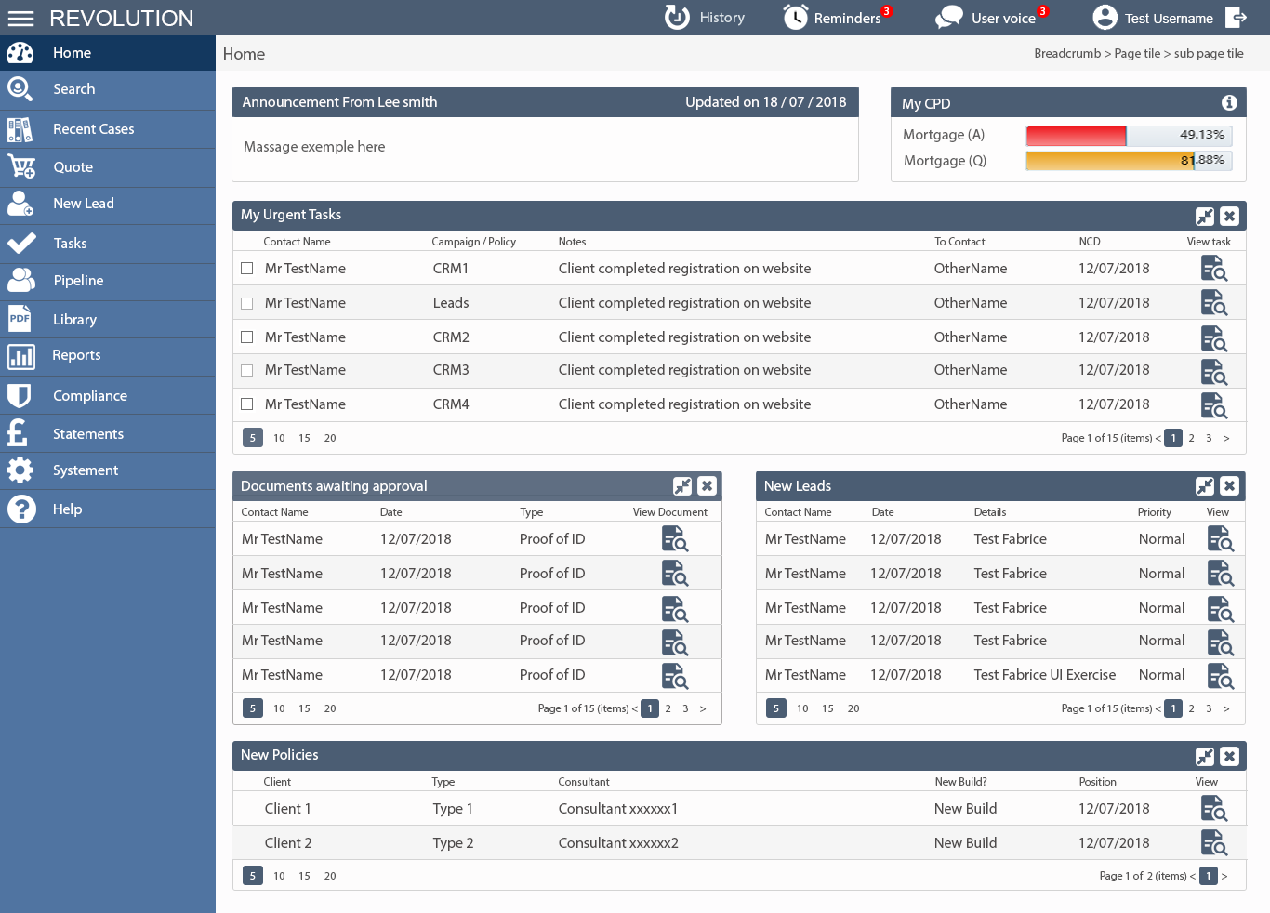Open the hamburger menu icon
The height and width of the screenshot is (913, 1270).
coord(20,19)
